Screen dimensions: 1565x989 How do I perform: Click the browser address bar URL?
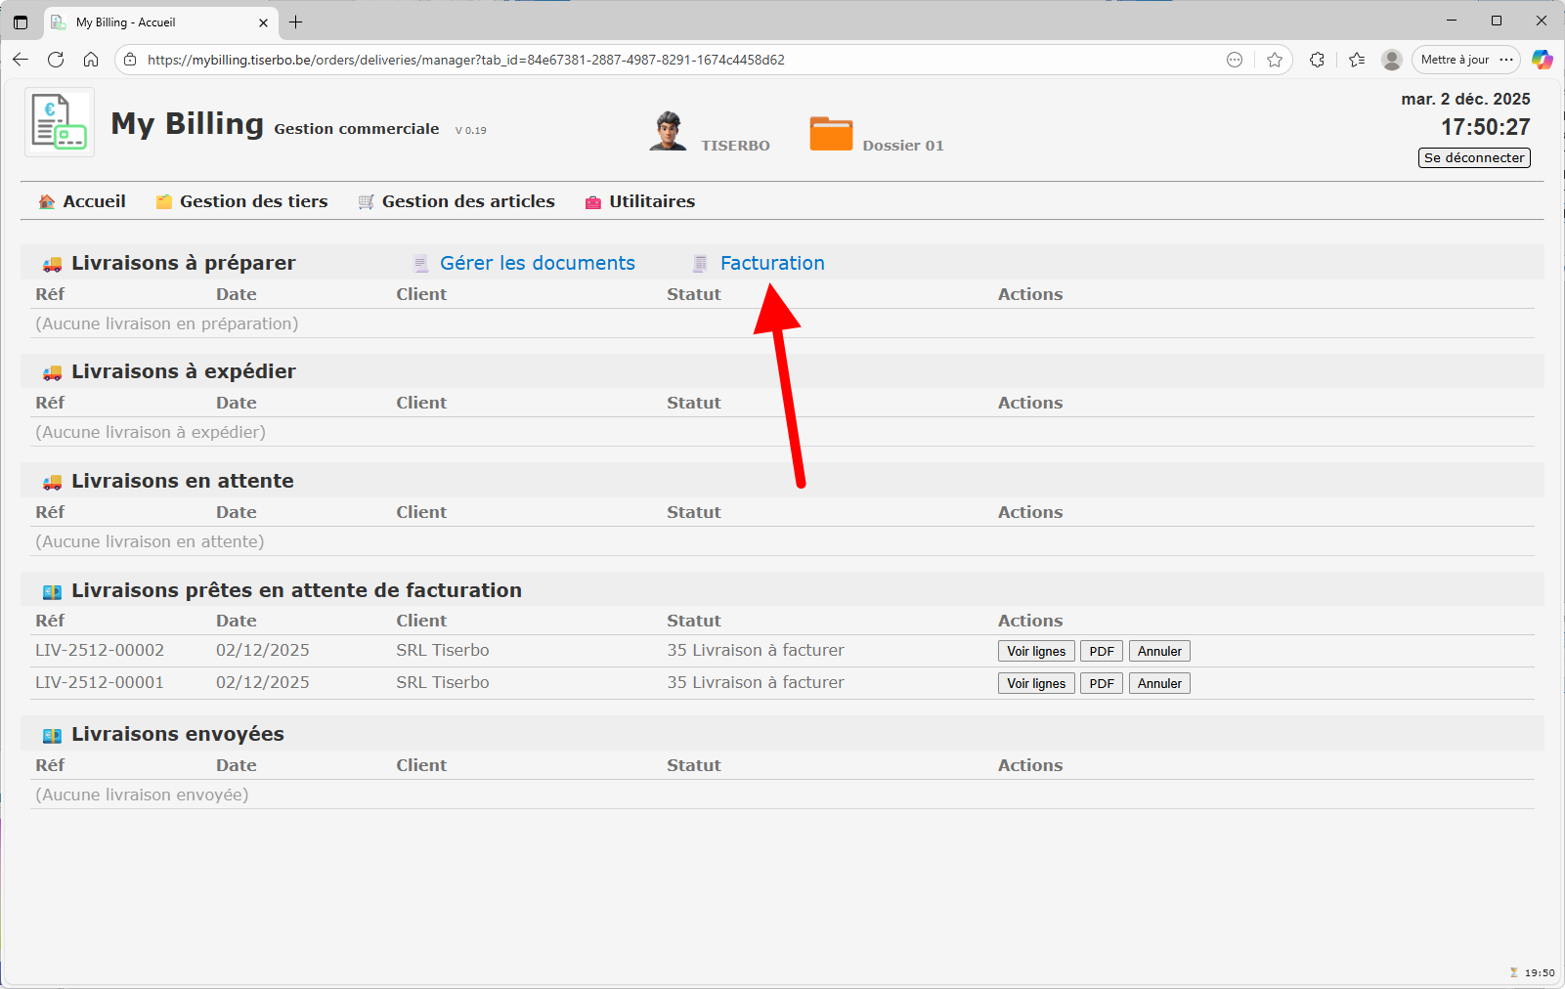465,60
